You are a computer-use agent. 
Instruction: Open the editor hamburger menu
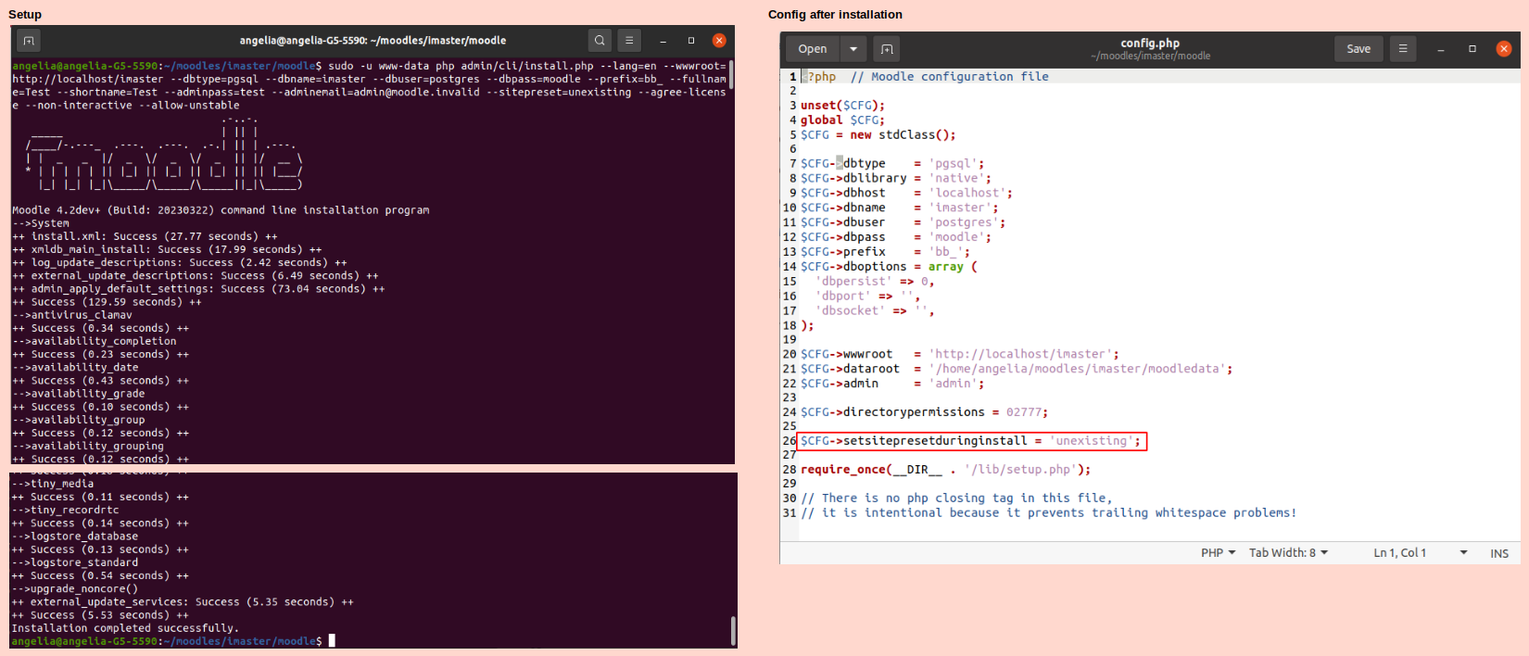pos(1403,49)
